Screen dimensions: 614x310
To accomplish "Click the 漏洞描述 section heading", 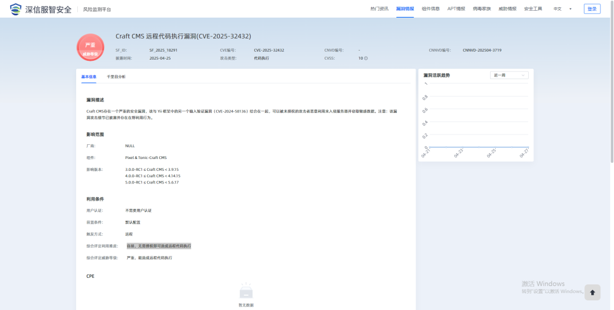I will pos(95,100).
